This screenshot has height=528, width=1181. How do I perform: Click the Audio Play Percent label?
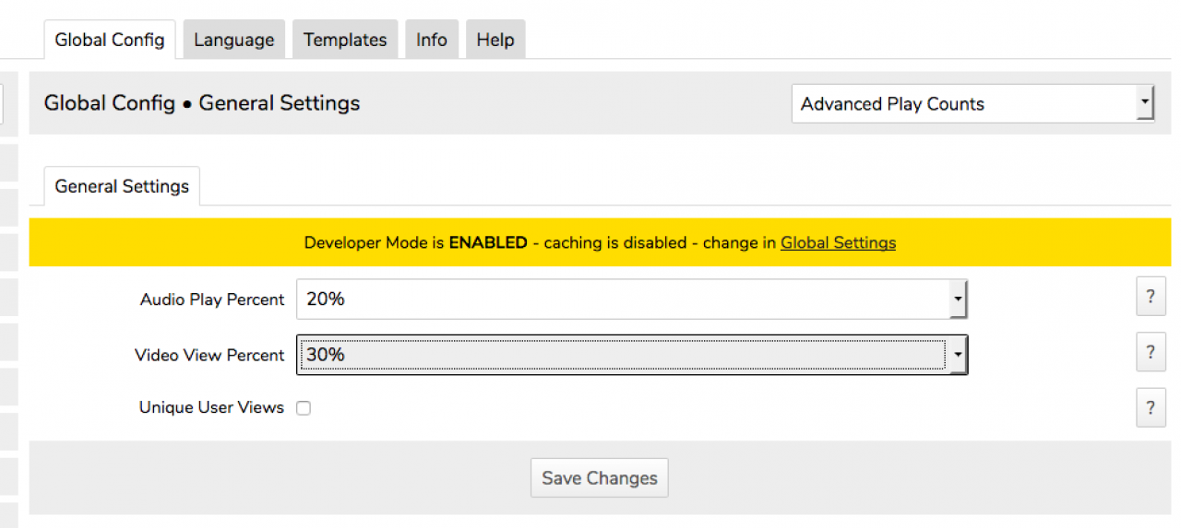212,299
